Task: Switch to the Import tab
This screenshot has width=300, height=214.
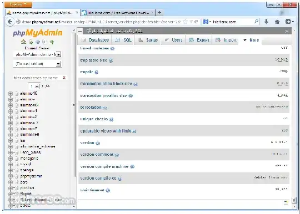Action: tap(226, 40)
